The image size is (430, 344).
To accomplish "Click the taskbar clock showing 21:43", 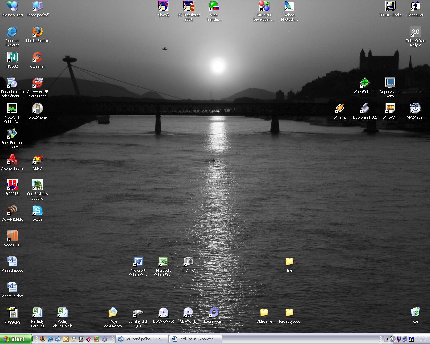I will tap(421, 339).
